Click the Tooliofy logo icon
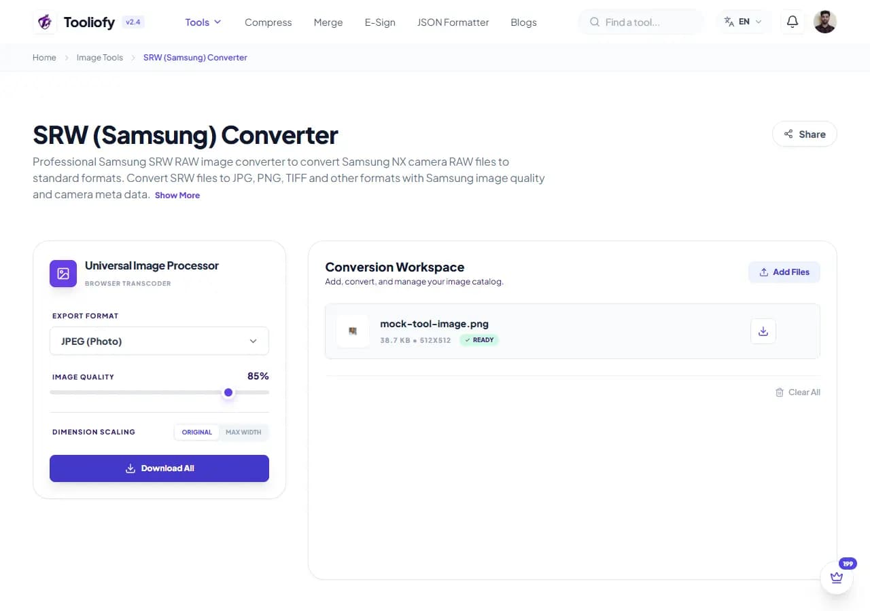Viewport: 870px width, 611px height. (45, 22)
